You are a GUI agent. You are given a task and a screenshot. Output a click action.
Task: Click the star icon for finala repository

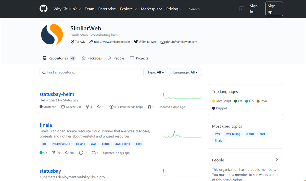67,153
